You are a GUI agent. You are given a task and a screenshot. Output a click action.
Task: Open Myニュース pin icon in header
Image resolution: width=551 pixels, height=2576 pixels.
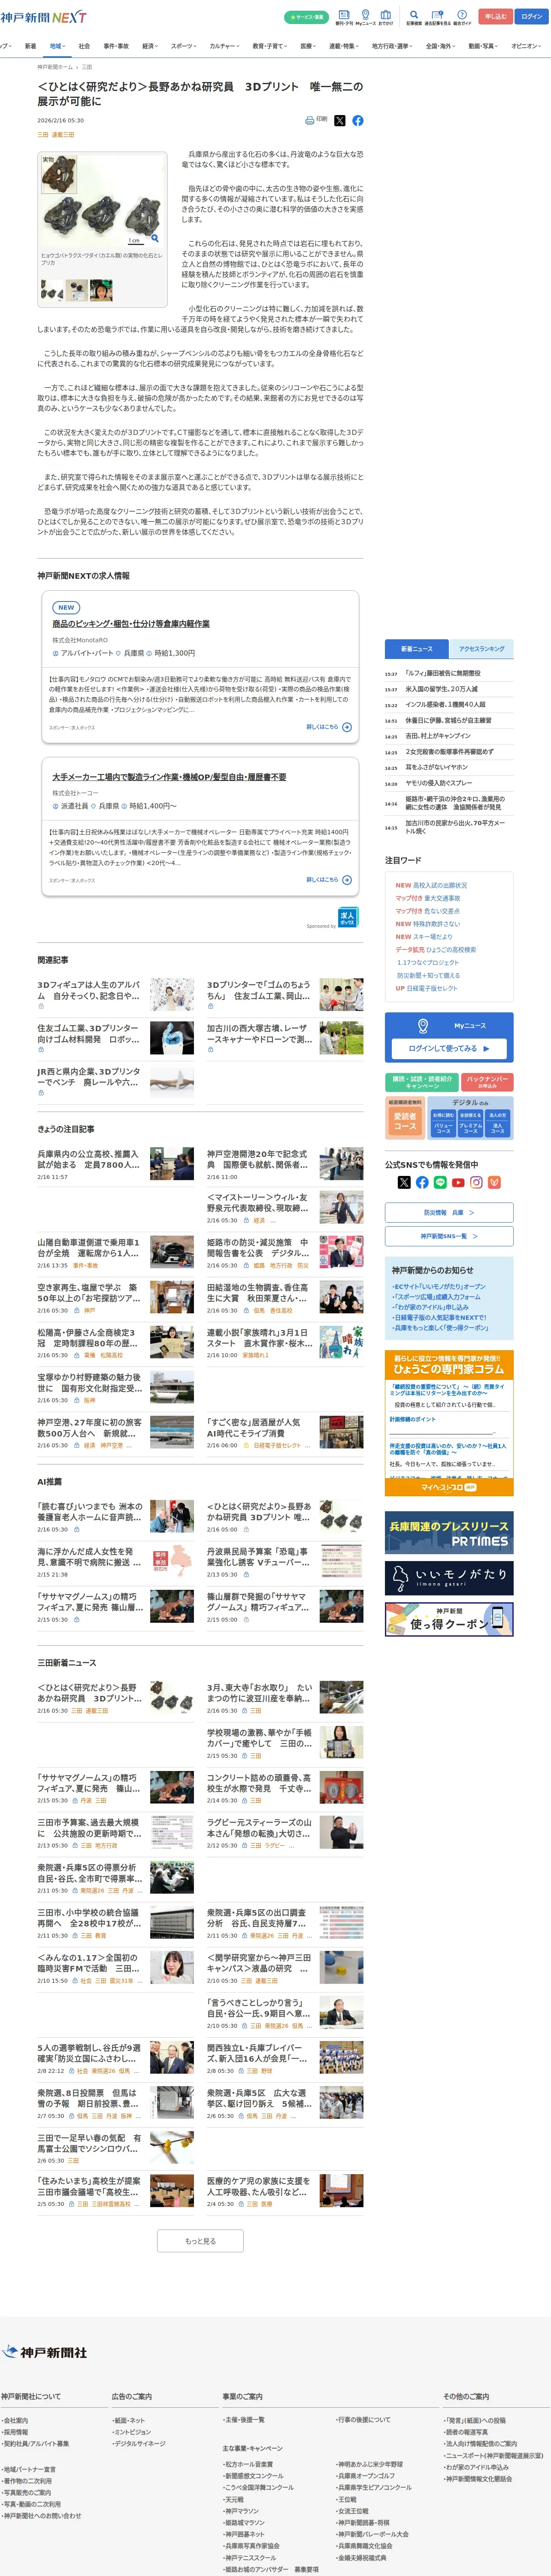[365, 17]
